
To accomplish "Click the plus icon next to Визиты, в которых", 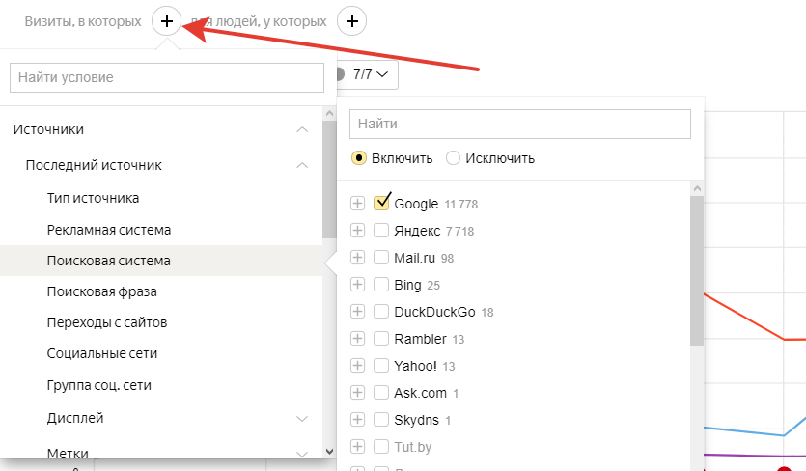I will 167,20.
